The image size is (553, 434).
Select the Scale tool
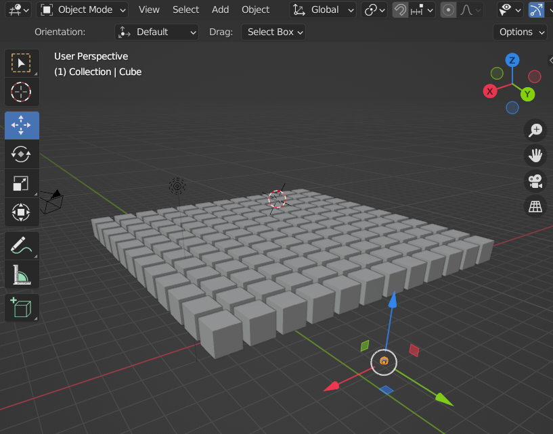(x=22, y=183)
